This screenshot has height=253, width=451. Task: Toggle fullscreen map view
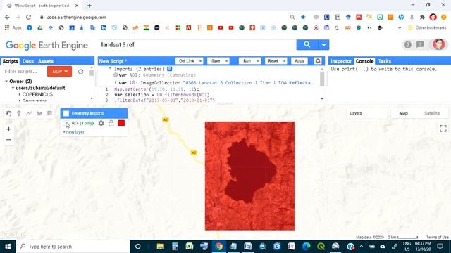pos(443,129)
